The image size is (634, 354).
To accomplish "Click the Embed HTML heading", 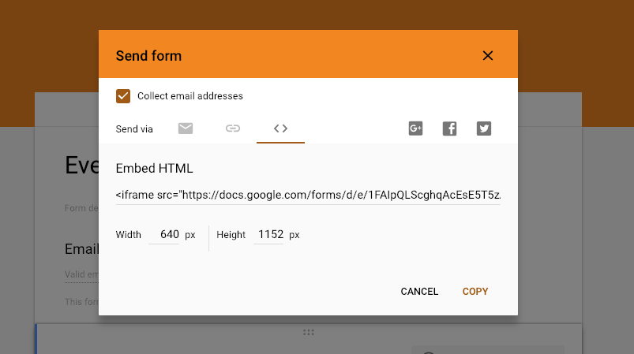I will 154,168.
